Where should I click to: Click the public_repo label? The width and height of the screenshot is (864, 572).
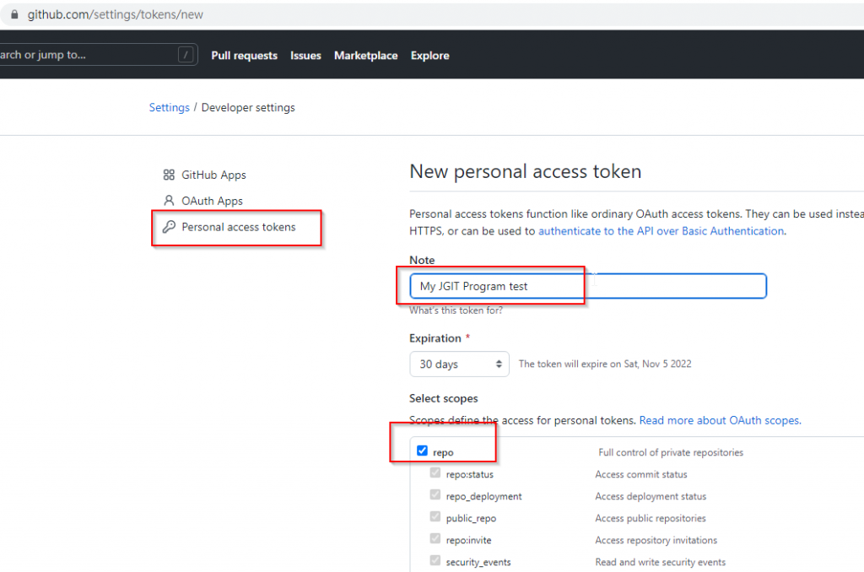[471, 519]
